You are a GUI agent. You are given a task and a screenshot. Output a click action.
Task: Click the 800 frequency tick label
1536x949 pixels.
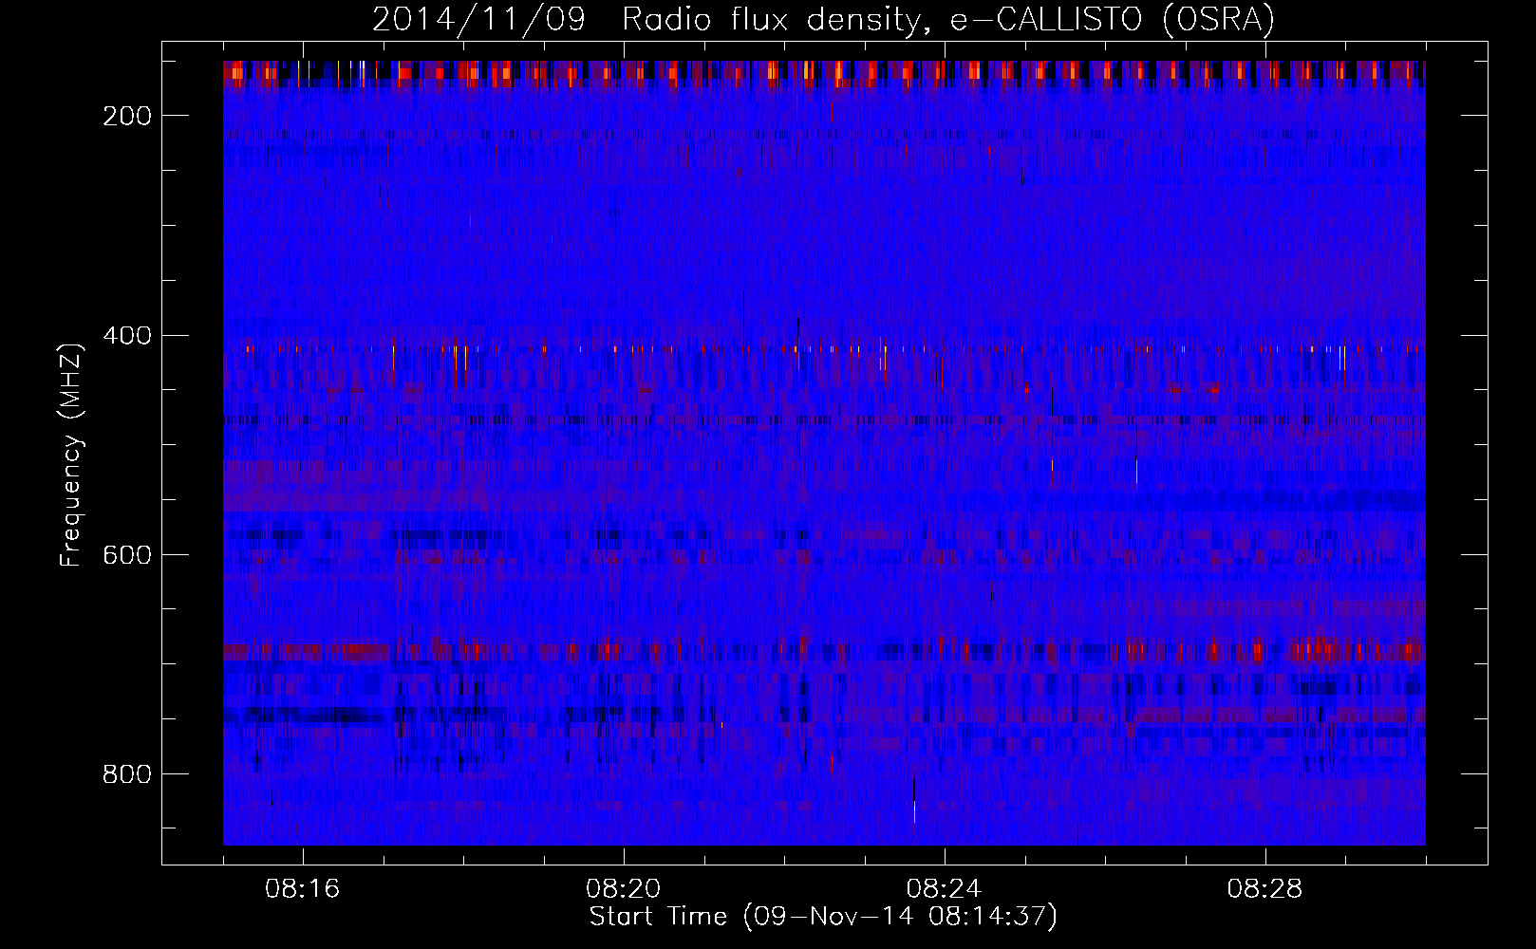click(x=127, y=774)
